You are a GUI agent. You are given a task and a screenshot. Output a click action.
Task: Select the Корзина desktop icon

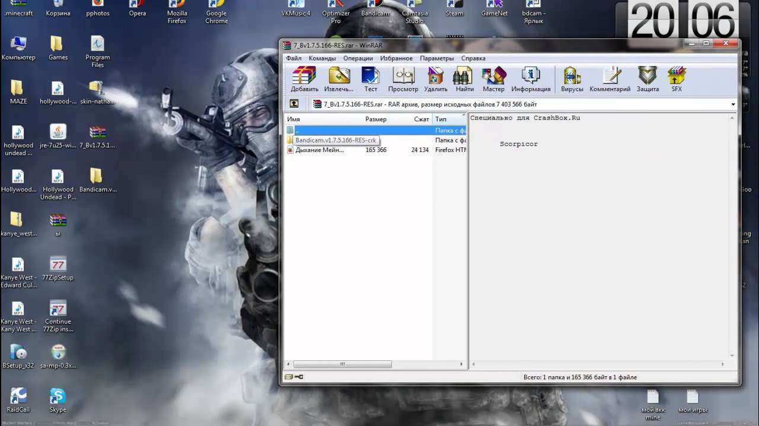pyautogui.click(x=58, y=9)
